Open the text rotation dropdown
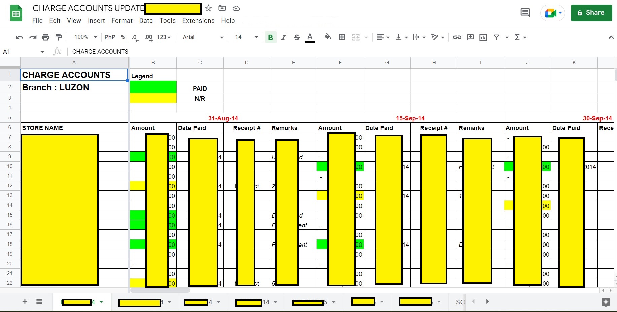Screen dimensions: 617x312 (x=438, y=37)
